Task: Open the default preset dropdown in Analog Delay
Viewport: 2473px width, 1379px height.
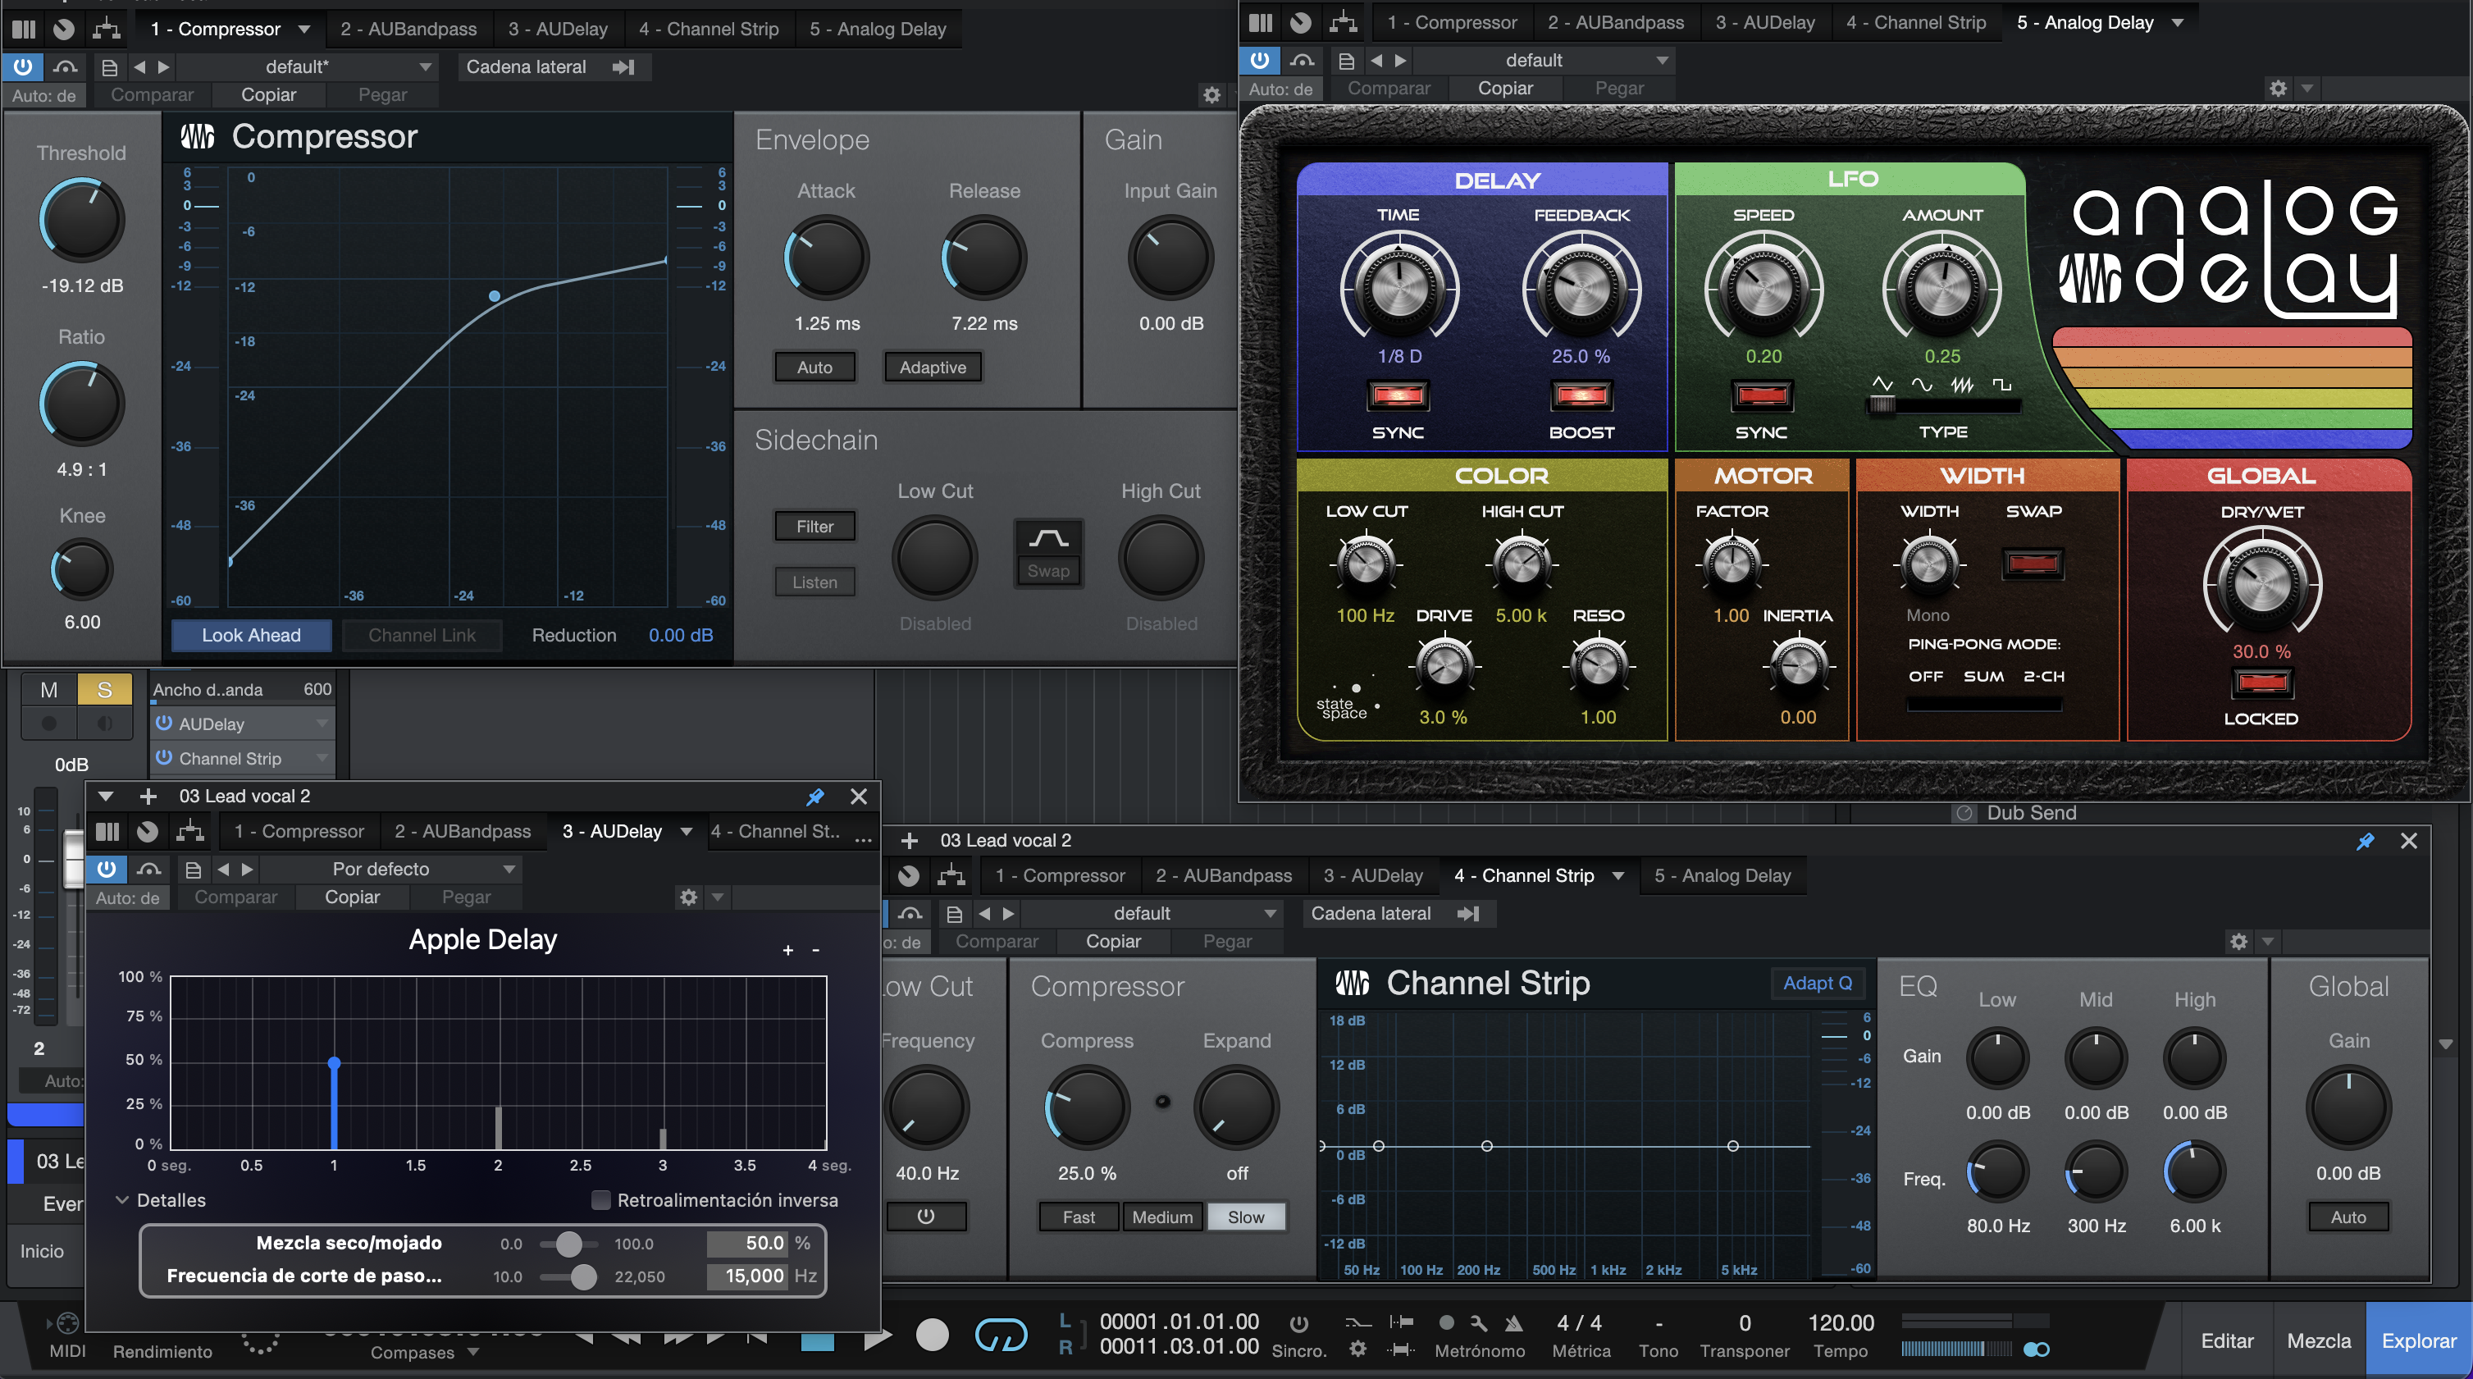Action: point(1544,61)
